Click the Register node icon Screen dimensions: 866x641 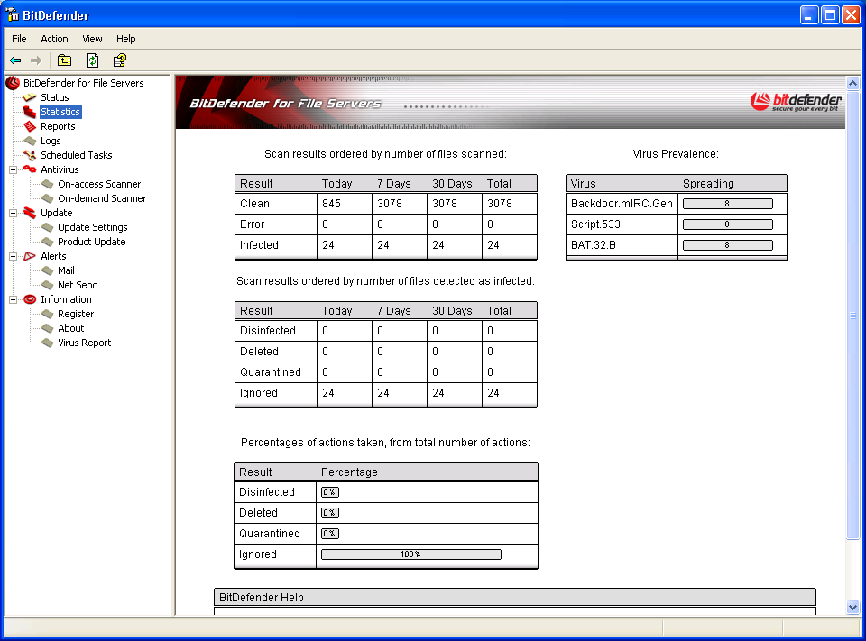(x=48, y=314)
